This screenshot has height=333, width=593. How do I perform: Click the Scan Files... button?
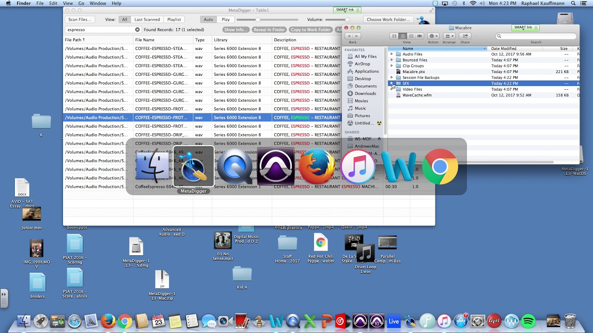[x=80, y=19]
